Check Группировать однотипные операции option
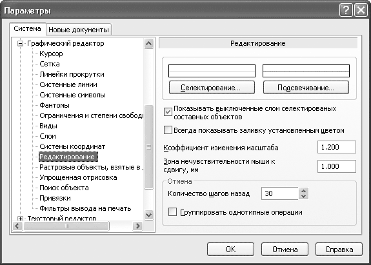The height and width of the screenshot is (265, 371). 172,212
